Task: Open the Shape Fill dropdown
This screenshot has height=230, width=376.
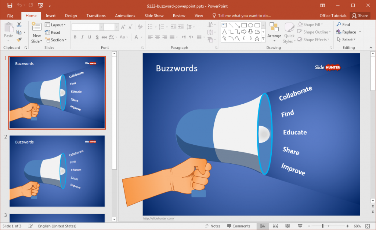Action: (x=312, y=24)
